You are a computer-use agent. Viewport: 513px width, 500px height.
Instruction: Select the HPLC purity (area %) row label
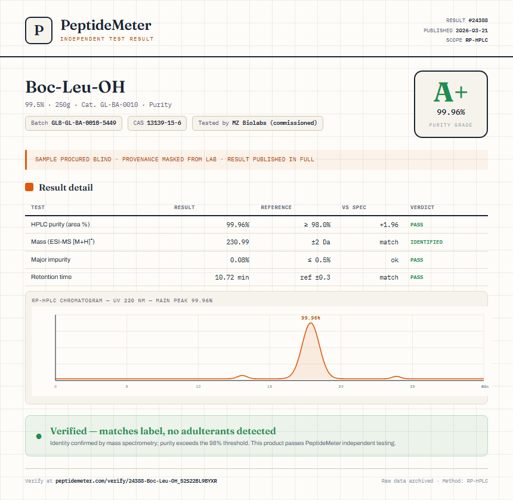(60, 225)
